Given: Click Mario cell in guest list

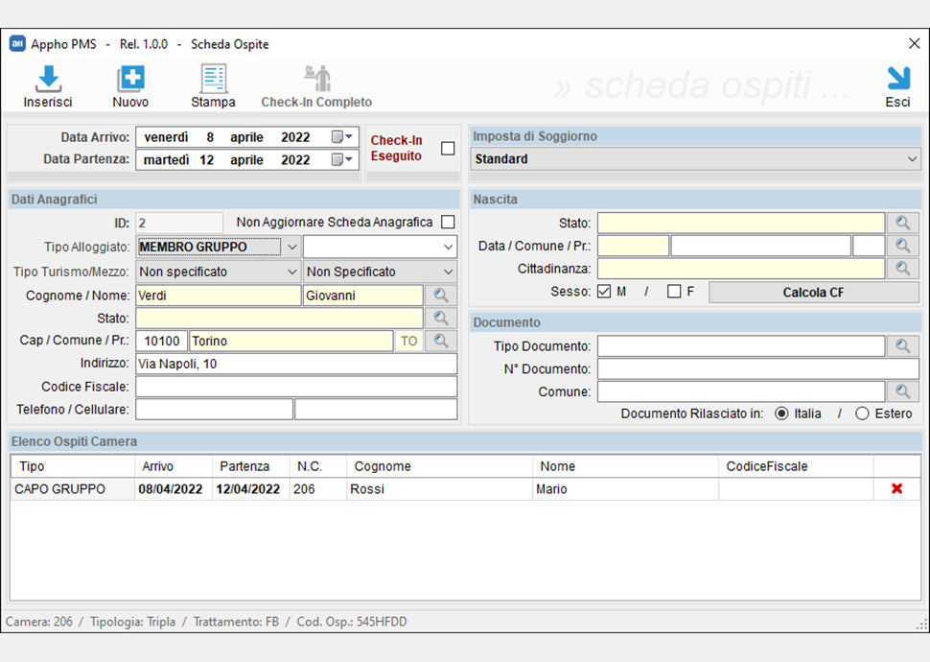Looking at the screenshot, I should click(626, 489).
